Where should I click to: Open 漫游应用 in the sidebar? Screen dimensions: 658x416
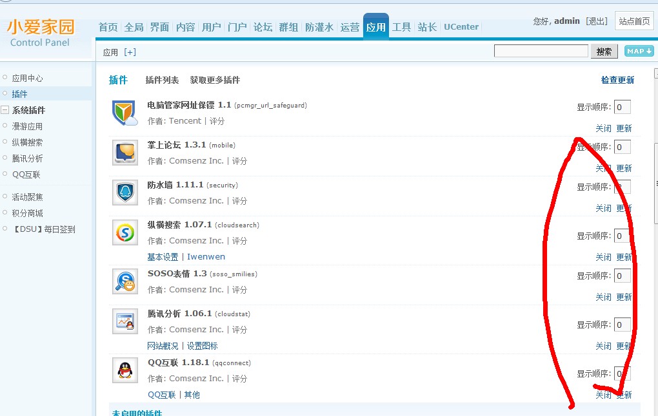27,126
